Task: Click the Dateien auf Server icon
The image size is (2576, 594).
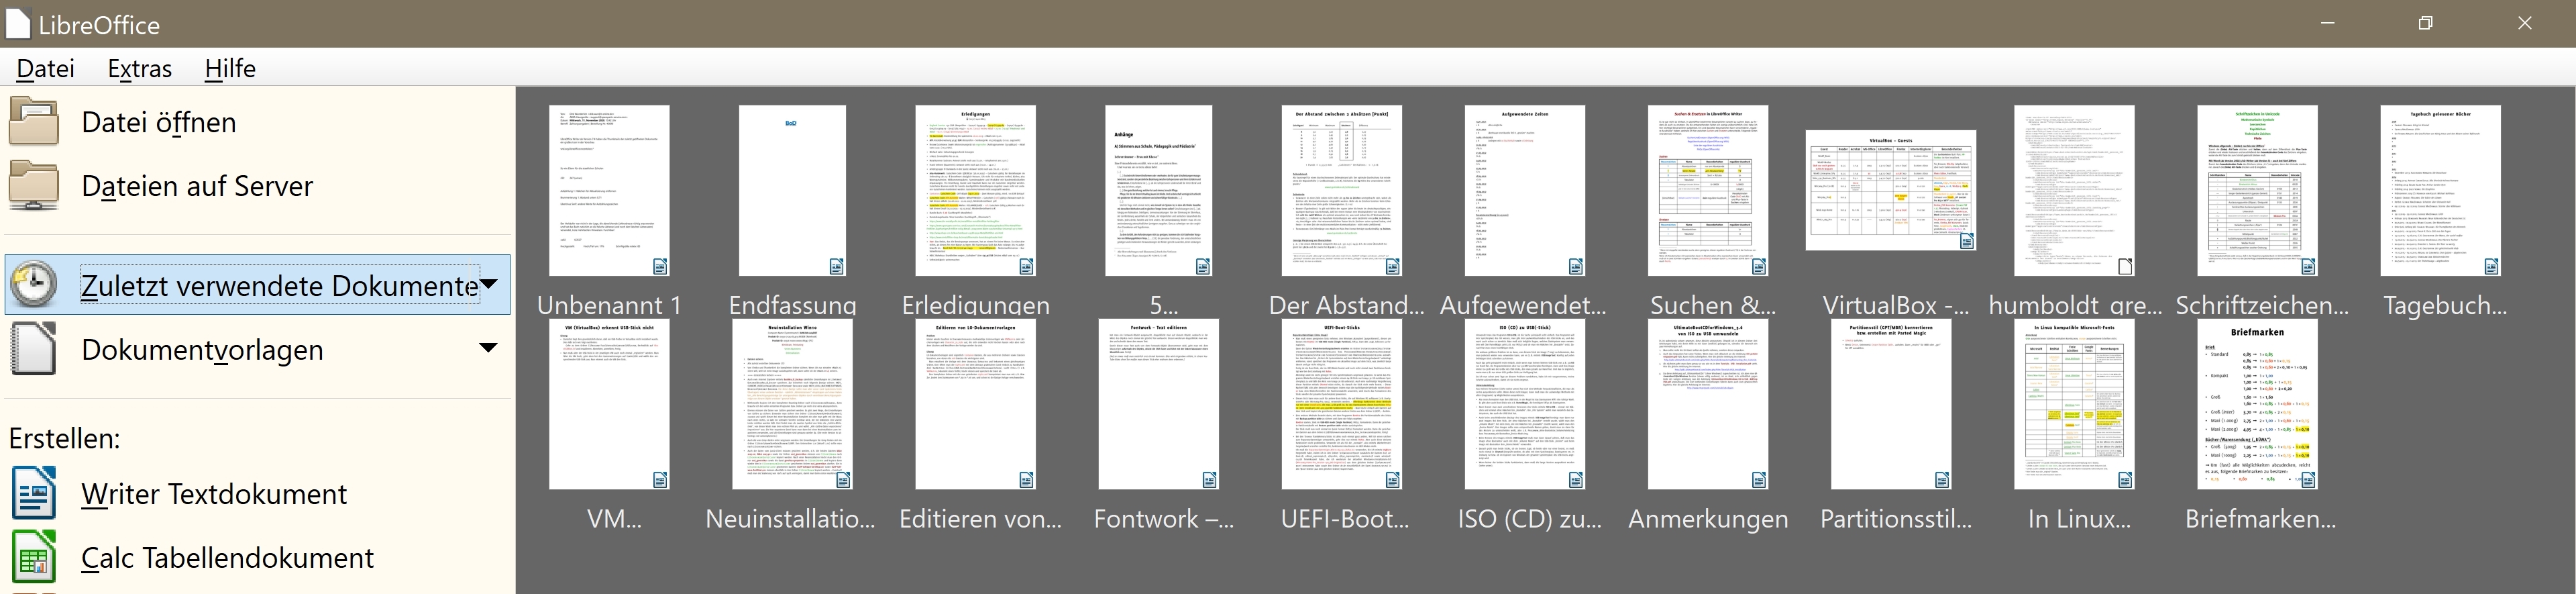Action: 34,185
